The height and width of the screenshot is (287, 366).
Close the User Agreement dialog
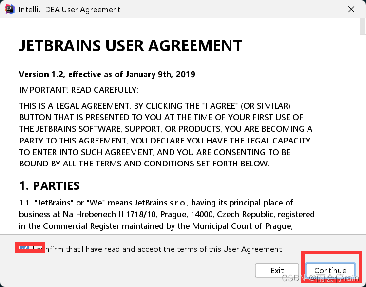(x=351, y=9)
